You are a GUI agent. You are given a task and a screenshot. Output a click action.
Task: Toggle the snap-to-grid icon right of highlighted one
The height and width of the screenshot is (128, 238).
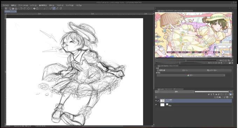tap(57, 8)
